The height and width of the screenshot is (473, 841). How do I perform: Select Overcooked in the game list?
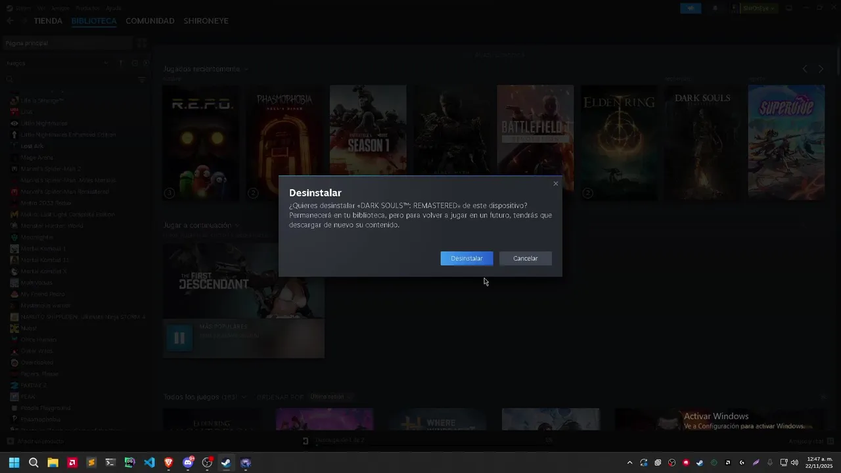(x=37, y=363)
